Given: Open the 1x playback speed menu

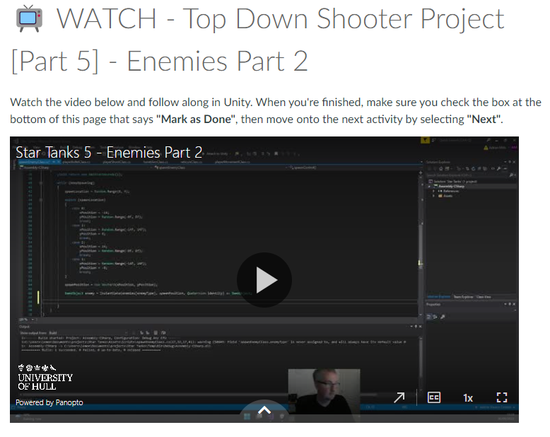Looking at the screenshot, I should 468,398.
